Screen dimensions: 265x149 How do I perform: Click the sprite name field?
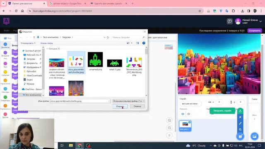coord(191,103)
